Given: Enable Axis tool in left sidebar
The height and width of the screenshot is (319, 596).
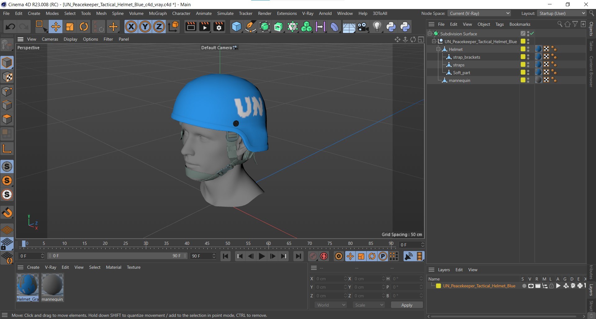Looking at the screenshot, I should [x=7, y=149].
